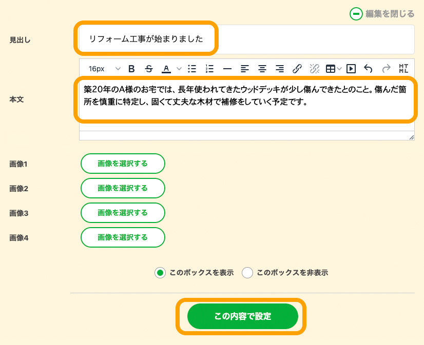Click the この内容で設定 button
The image size is (424, 345).
(242, 316)
